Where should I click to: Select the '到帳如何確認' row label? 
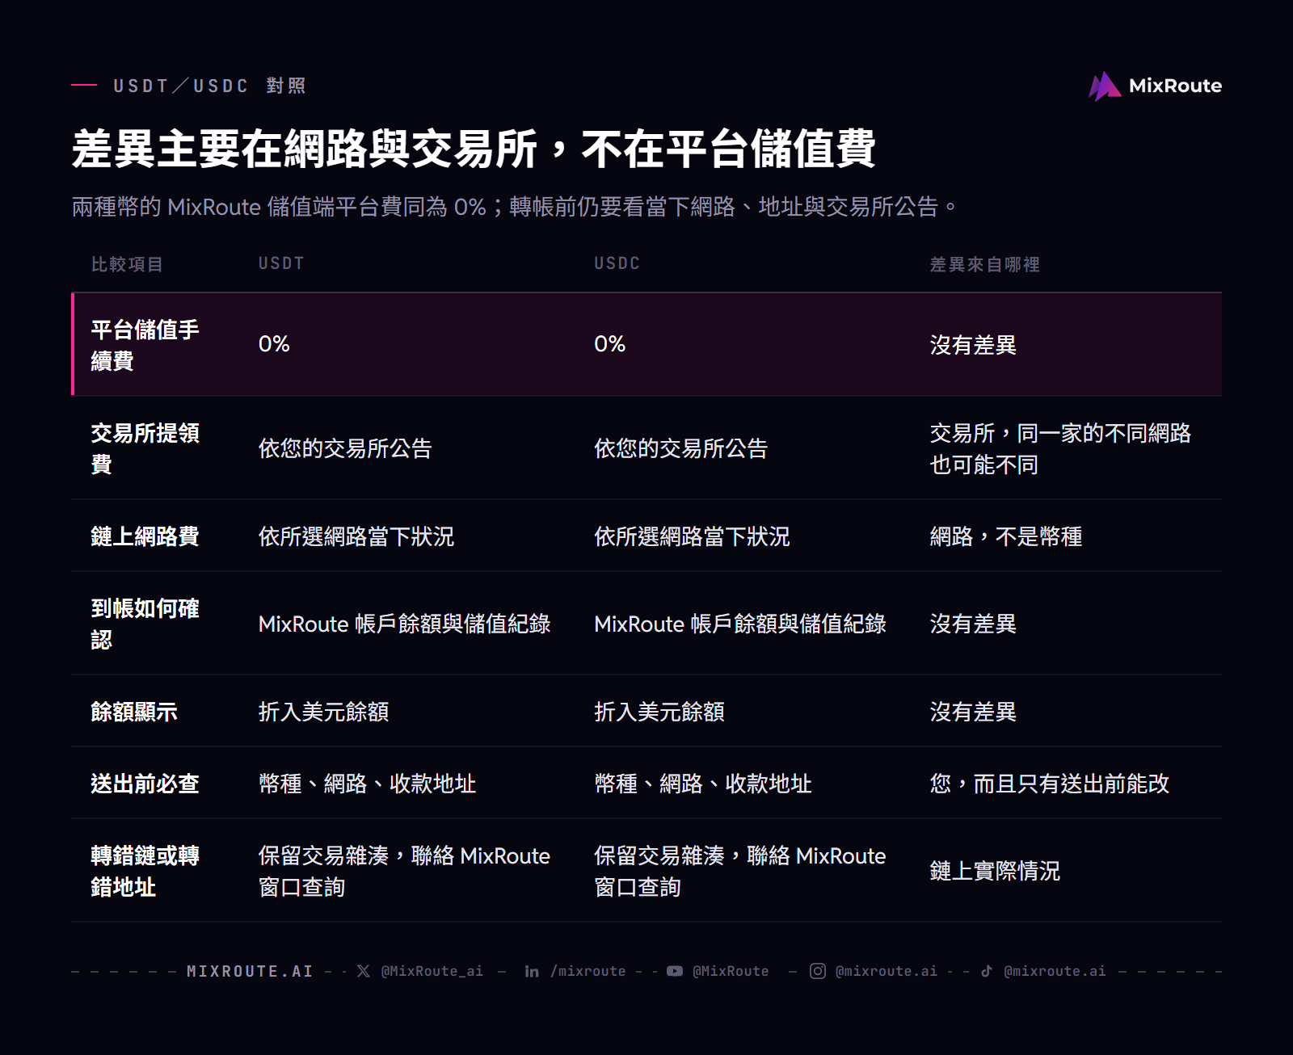tap(145, 624)
